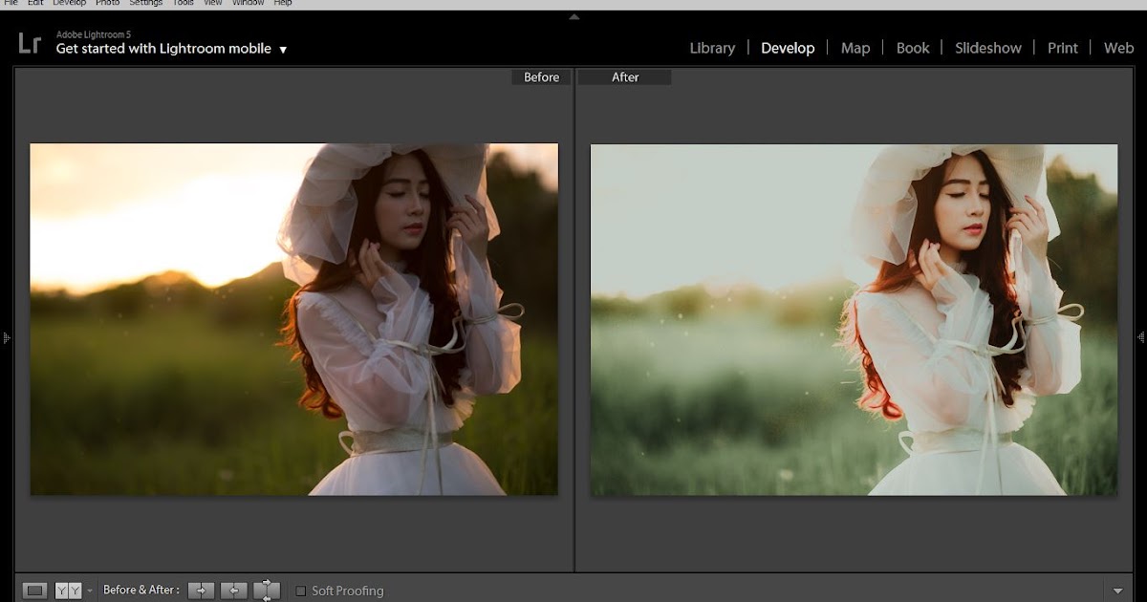Open the Print module
The width and height of the screenshot is (1147, 602).
tap(1062, 48)
